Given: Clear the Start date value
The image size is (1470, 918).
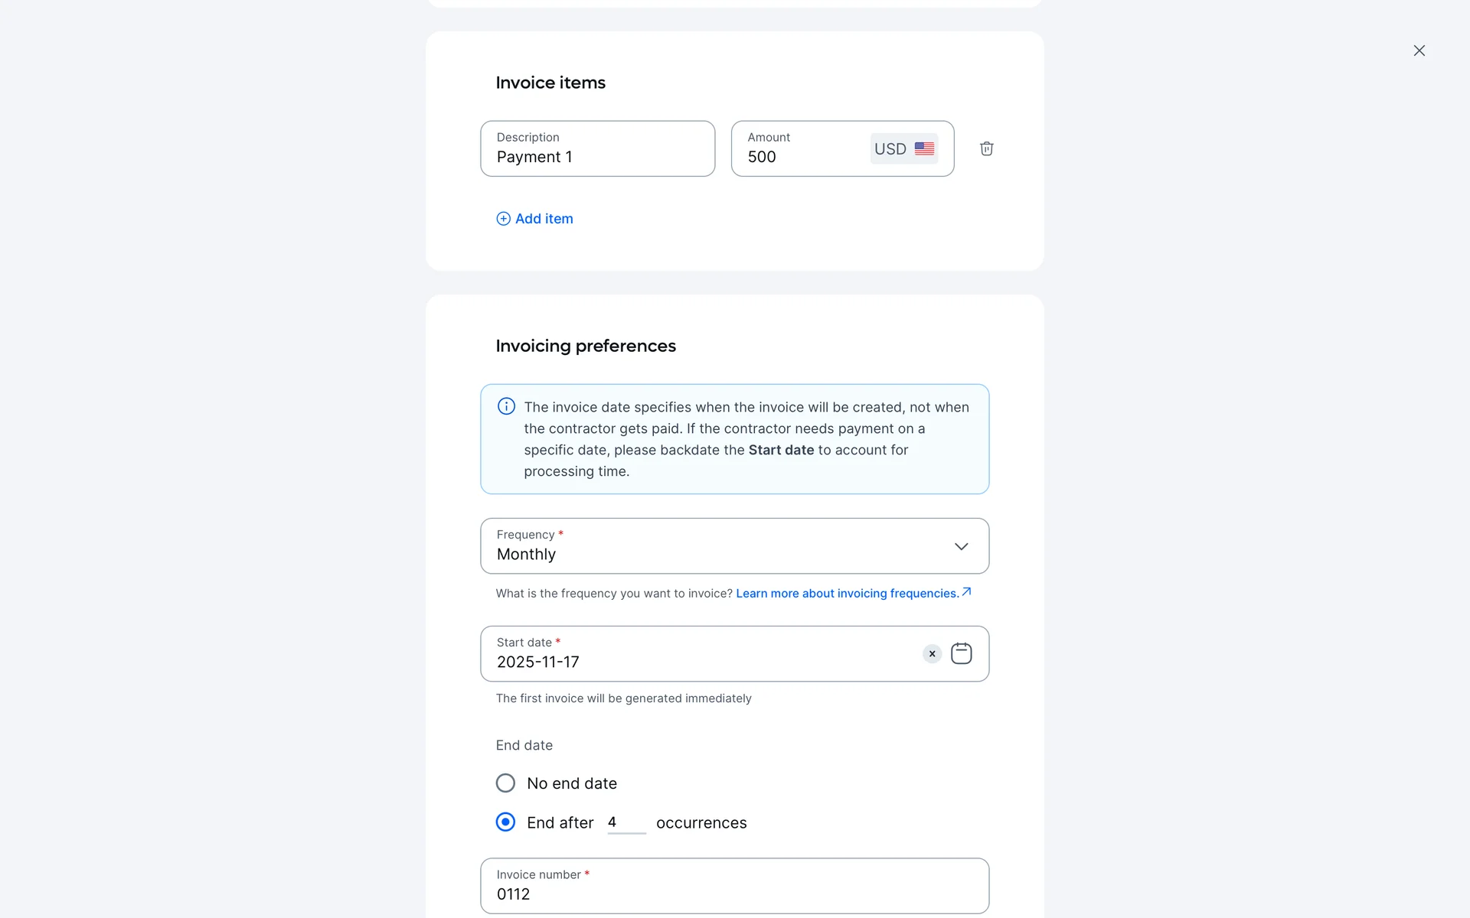Looking at the screenshot, I should [932, 653].
